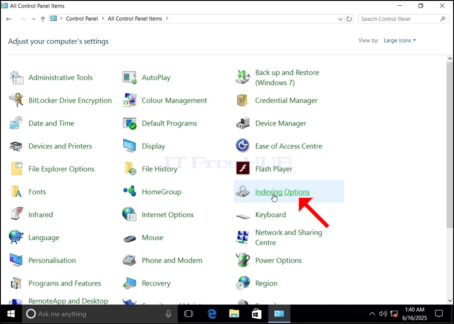Open the recent locations dropdown arrow

[34, 19]
